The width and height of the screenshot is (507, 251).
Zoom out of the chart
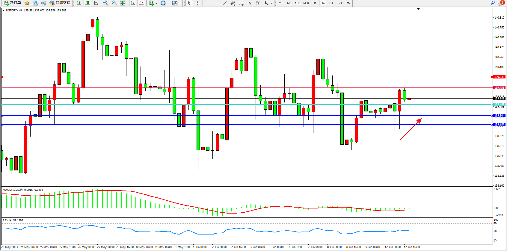[x=114, y=3]
